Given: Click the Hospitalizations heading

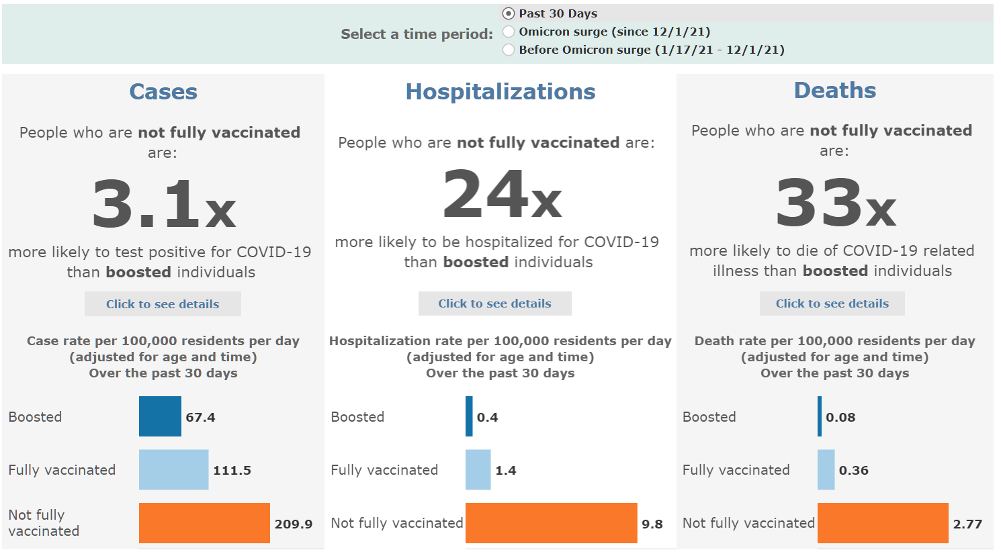Looking at the screenshot, I should click(x=500, y=91).
